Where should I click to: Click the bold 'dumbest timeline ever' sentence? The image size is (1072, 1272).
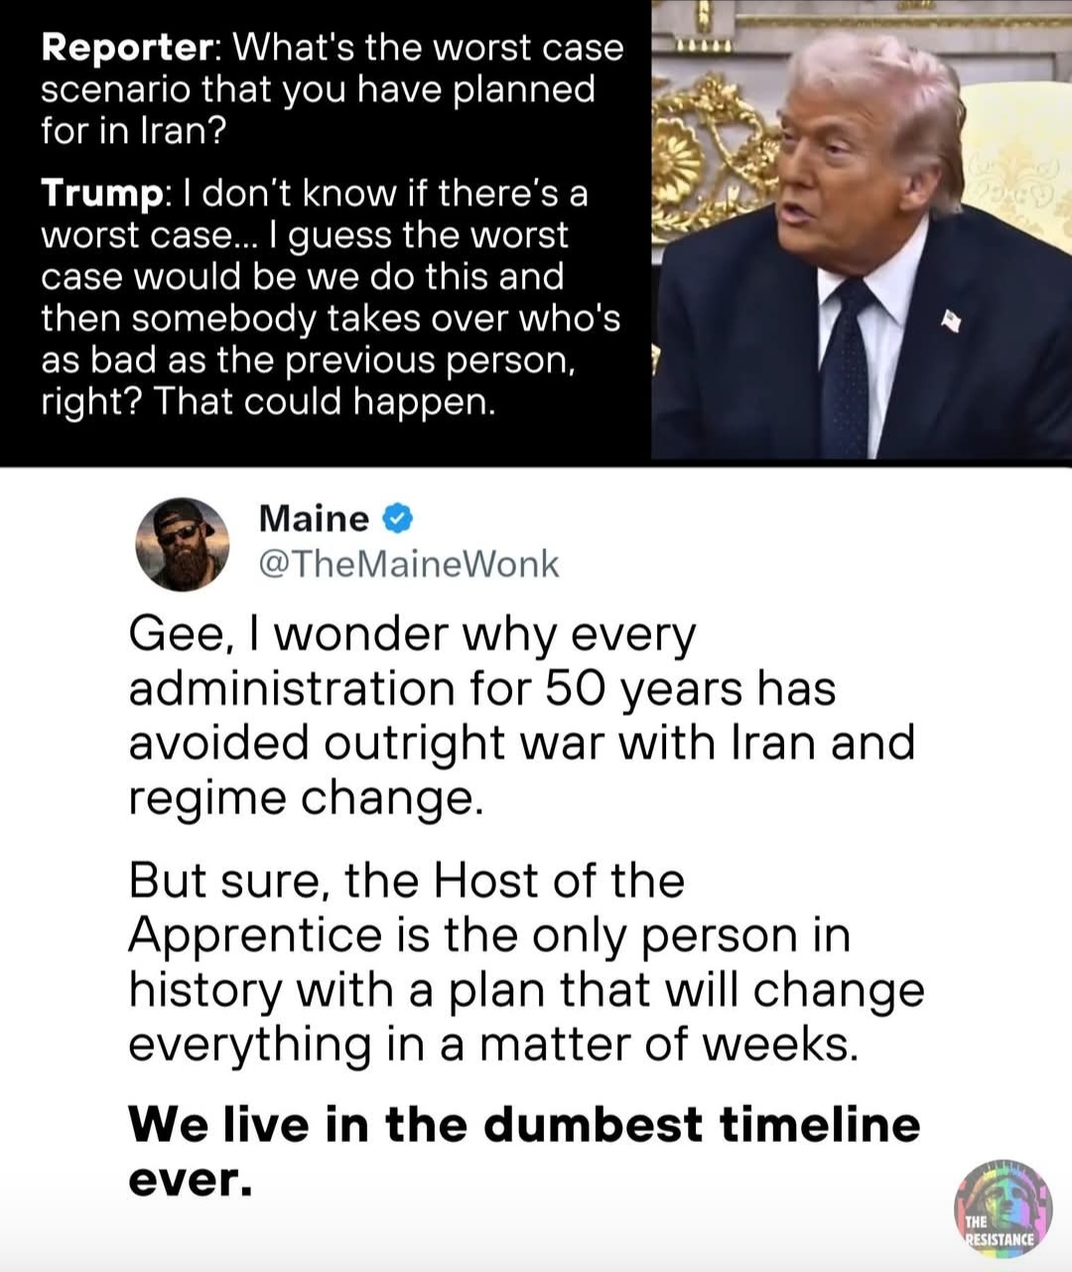524,1151
